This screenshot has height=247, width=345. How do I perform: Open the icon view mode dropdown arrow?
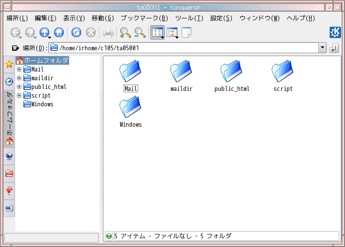tap(162, 38)
